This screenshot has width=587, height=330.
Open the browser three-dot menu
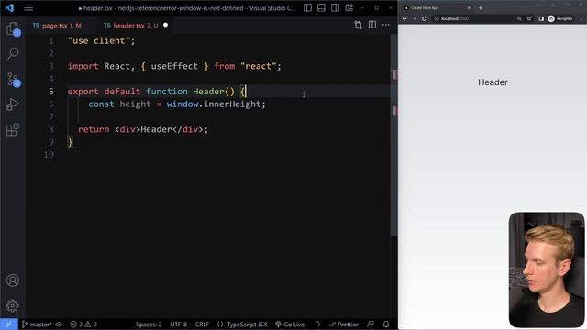[581, 18]
